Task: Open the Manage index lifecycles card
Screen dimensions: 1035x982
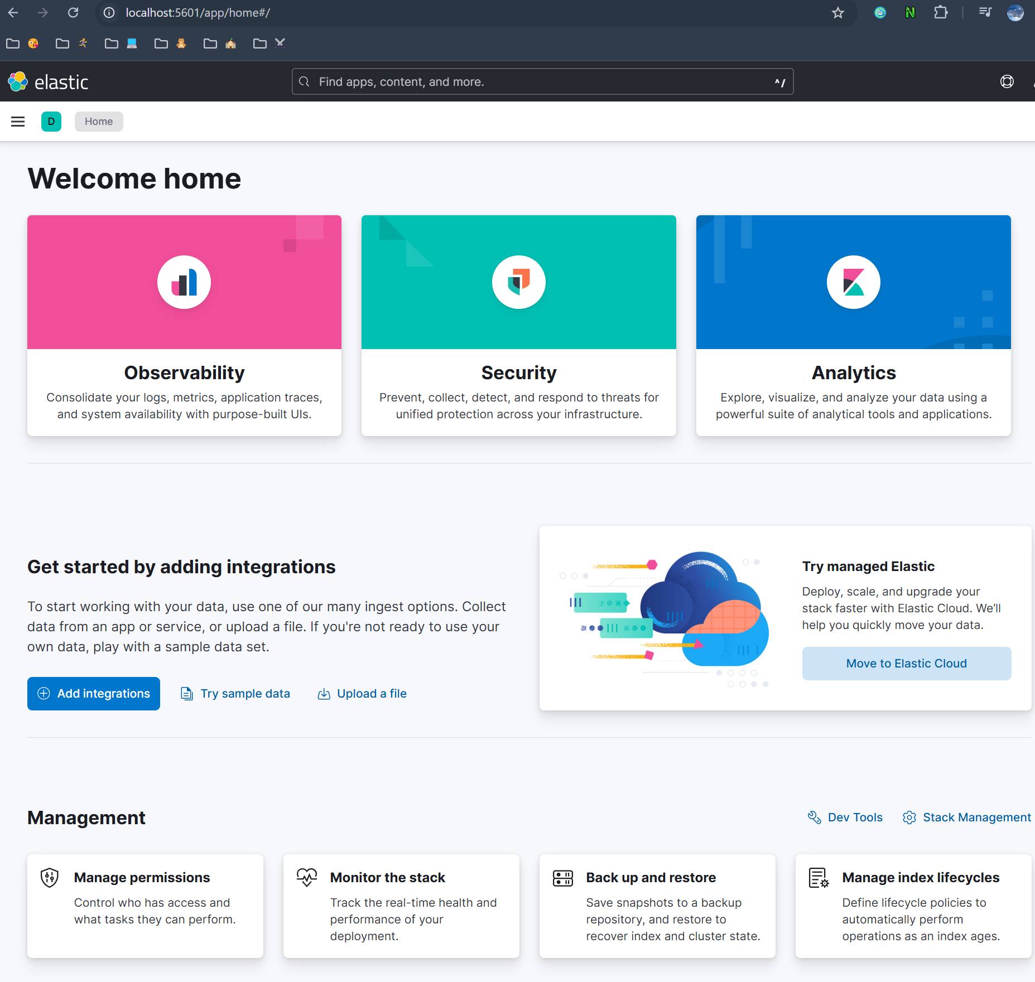Action: coord(913,906)
